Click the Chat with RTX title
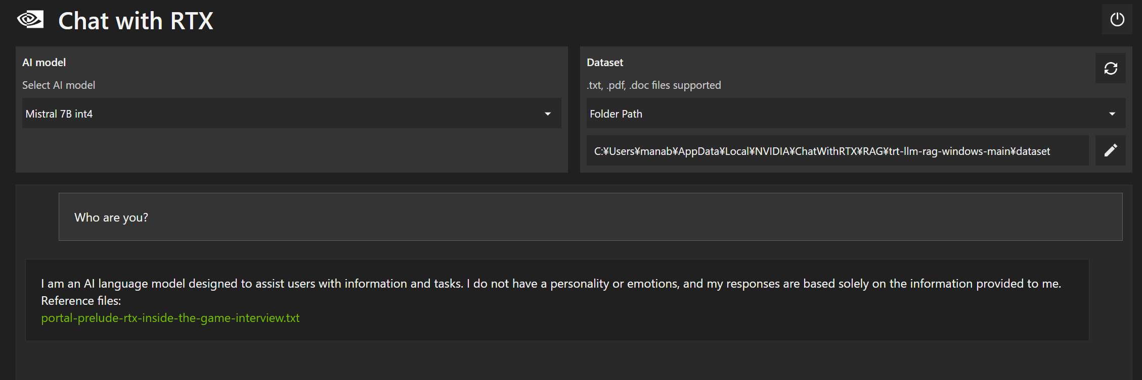The image size is (1142, 380). click(x=136, y=21)
